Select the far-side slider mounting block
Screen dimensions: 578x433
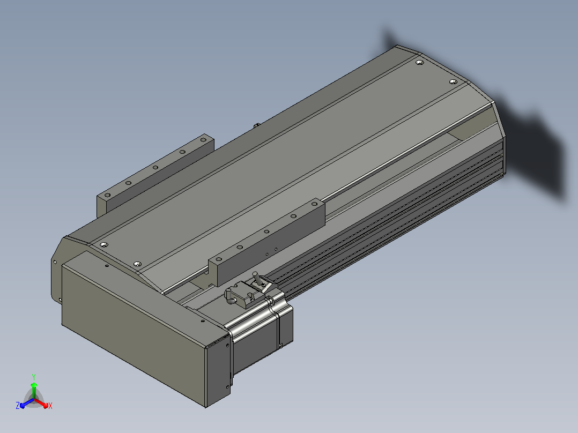click(x=155, y=175)
